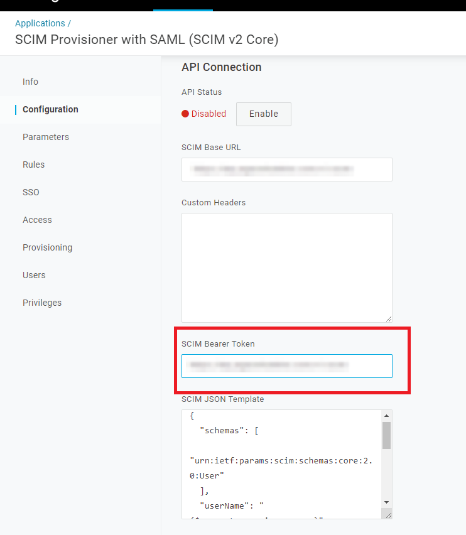Click the SCIM Bearer Token label
466x535 pixels.
click(218, 344)
